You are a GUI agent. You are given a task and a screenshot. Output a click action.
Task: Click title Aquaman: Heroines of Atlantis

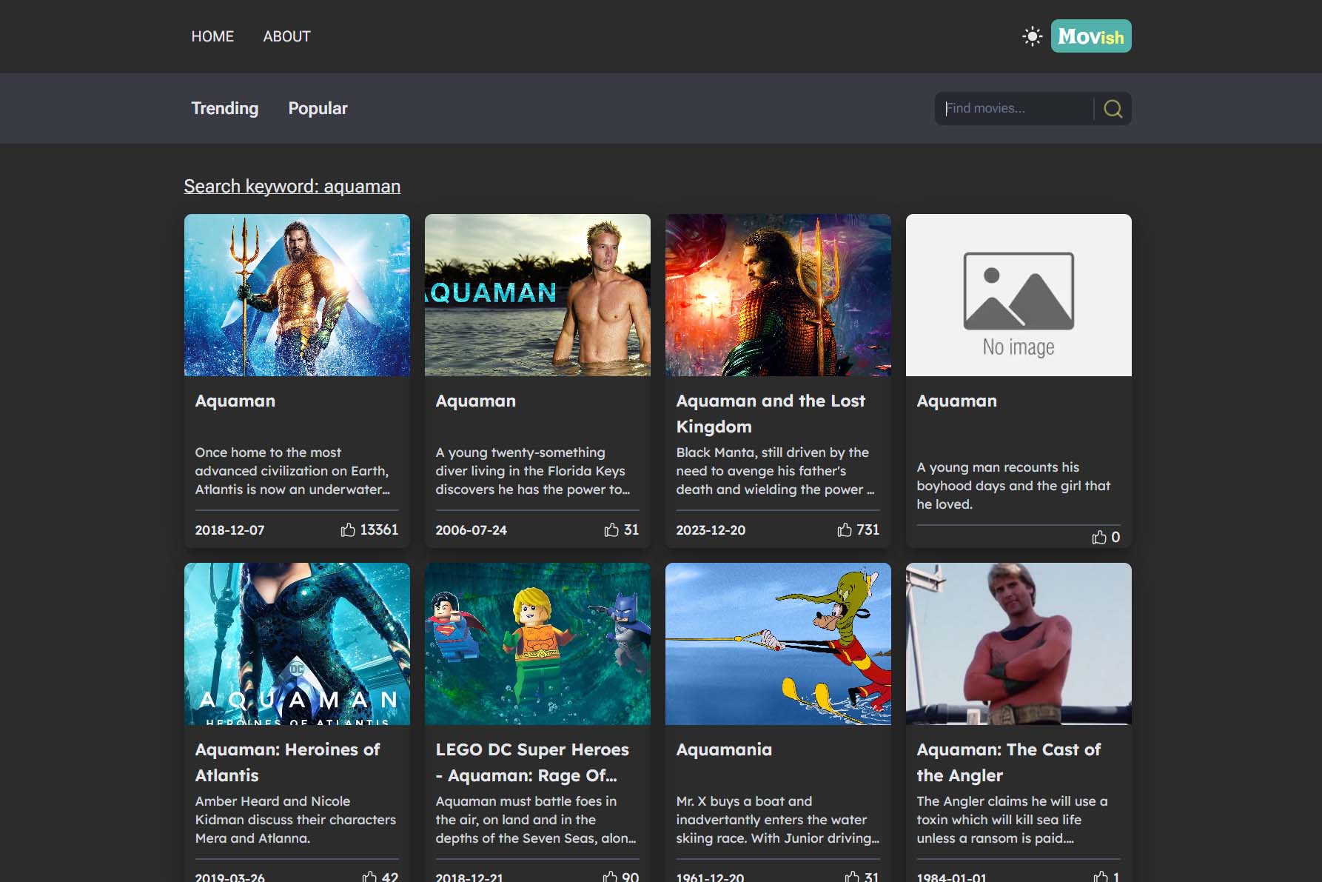[x=287, y=762]
